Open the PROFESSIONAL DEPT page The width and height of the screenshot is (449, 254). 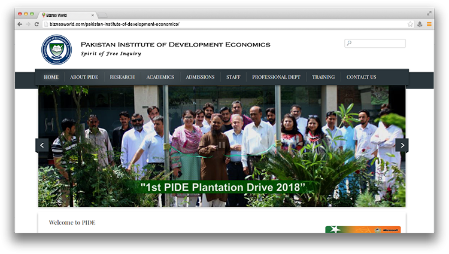pos(276,77)
